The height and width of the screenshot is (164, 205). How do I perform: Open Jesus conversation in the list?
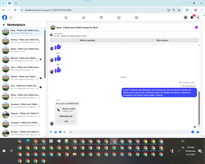click(x=22, y=68)
